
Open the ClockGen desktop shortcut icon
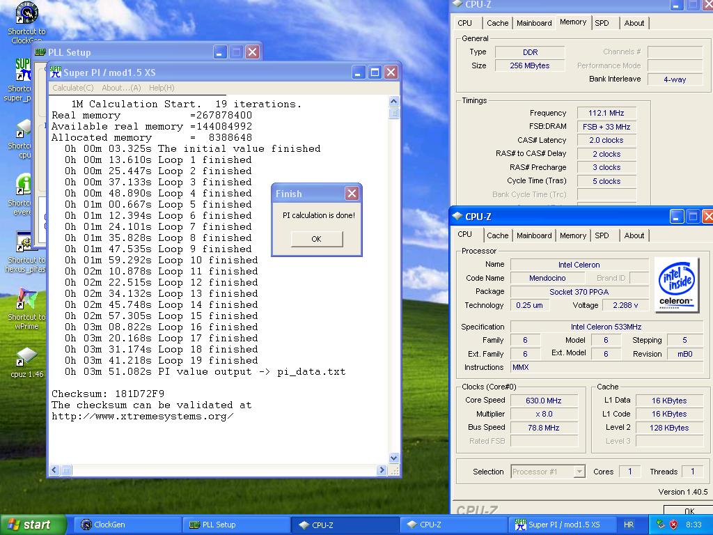[26, 13]
